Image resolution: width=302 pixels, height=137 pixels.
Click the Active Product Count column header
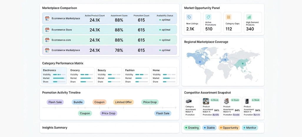(x=95, y=16)
